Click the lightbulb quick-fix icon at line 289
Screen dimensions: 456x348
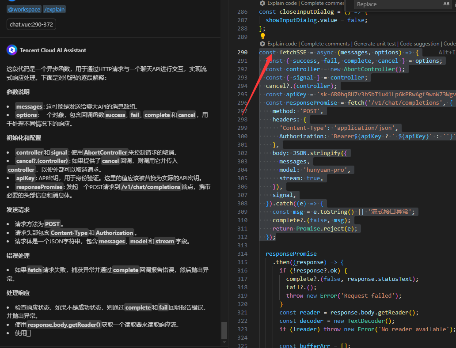(262, 36)
